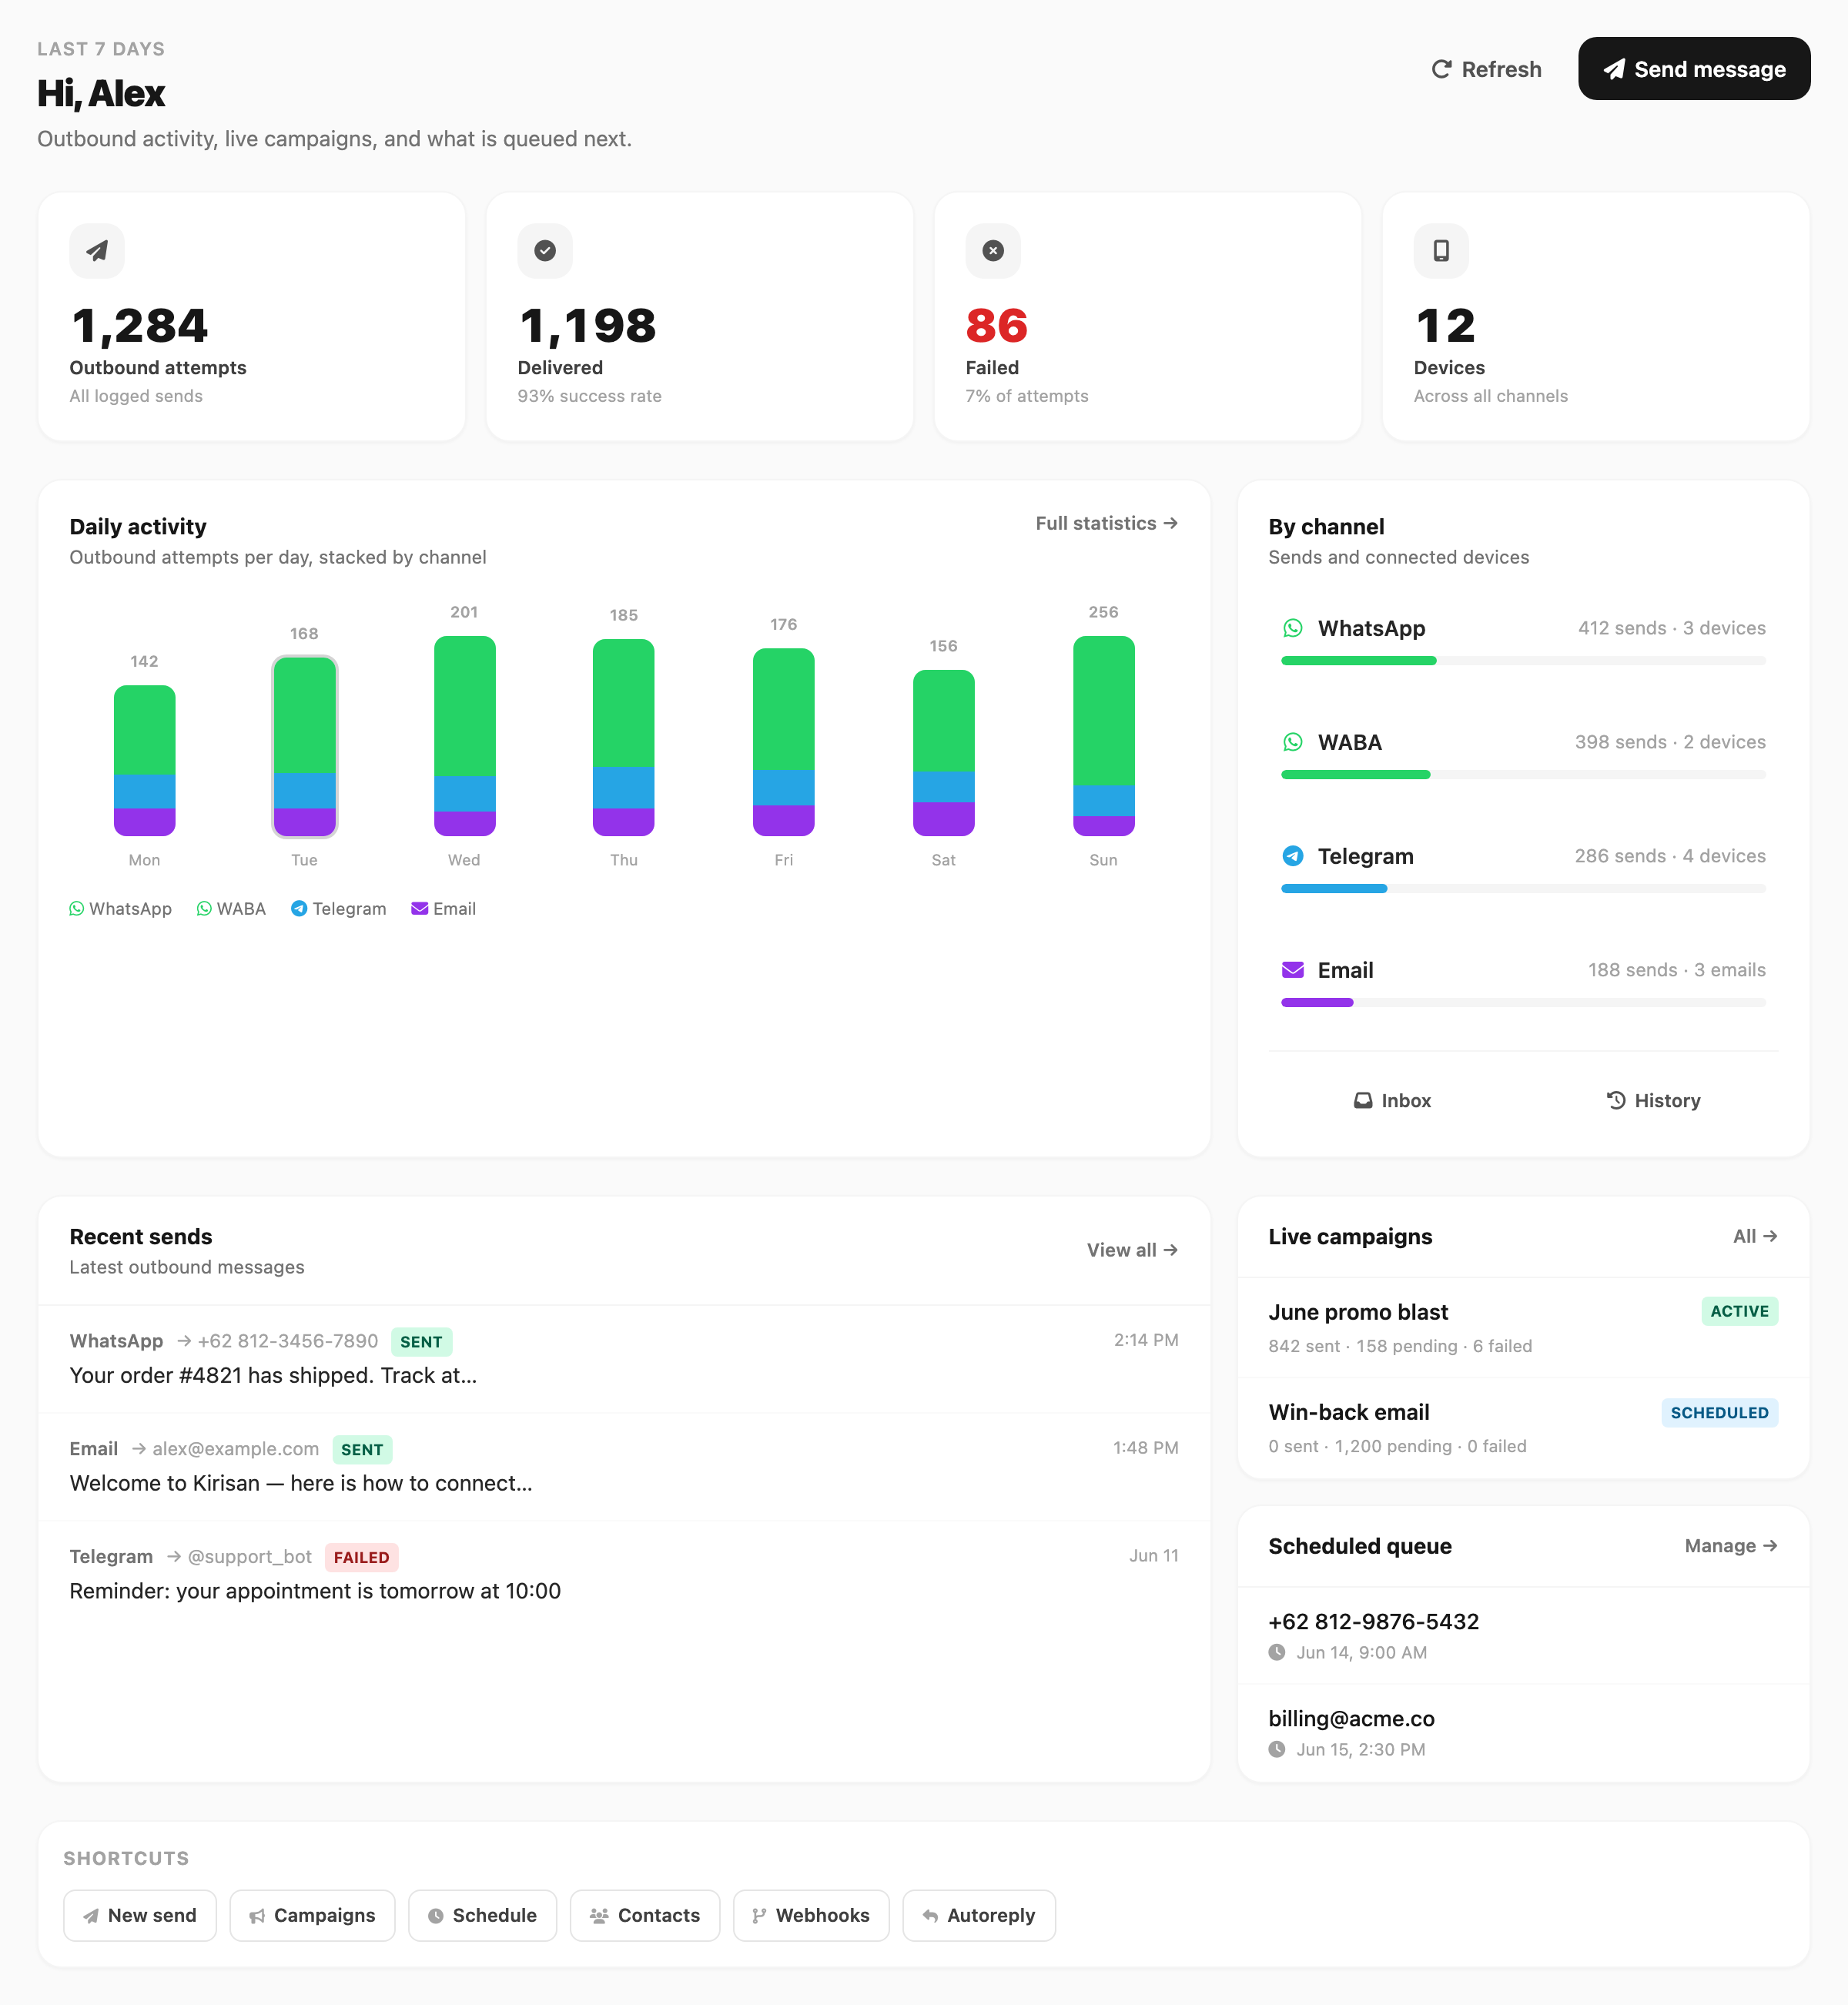Click clock icon beside Jun 14, 9:00 AM
The height and width of the screenshot is (2005, 1848).
click(x=1277, y=1652)
